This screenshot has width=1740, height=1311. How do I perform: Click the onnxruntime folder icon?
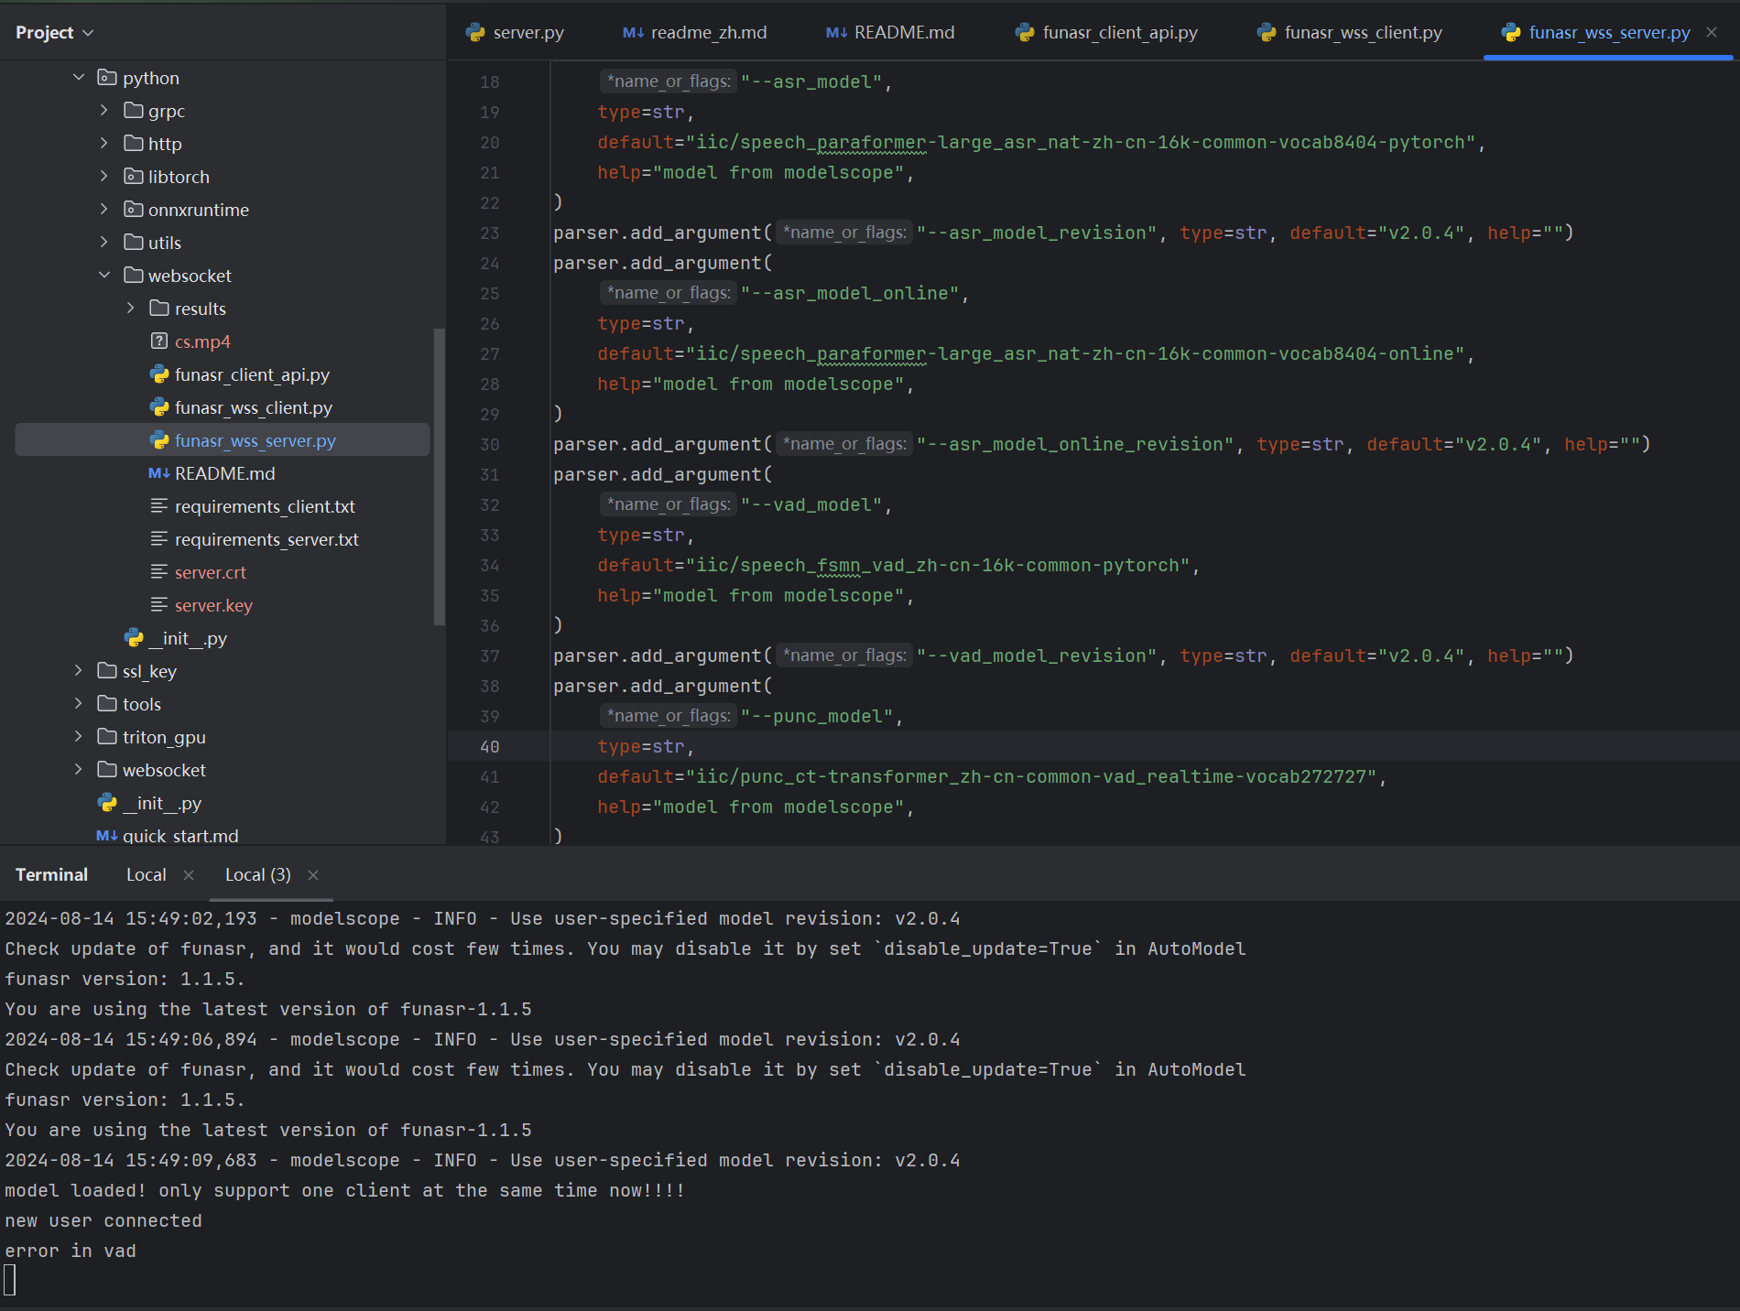[134, 210]
